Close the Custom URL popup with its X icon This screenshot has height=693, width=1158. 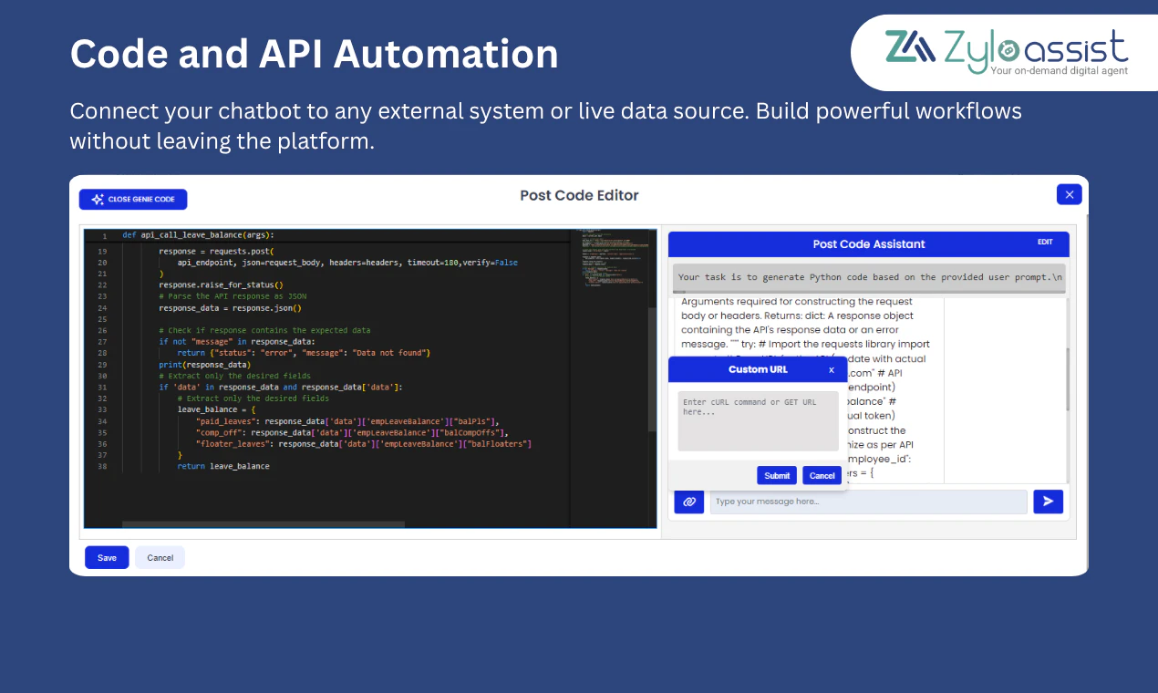(x=831, y=369)
